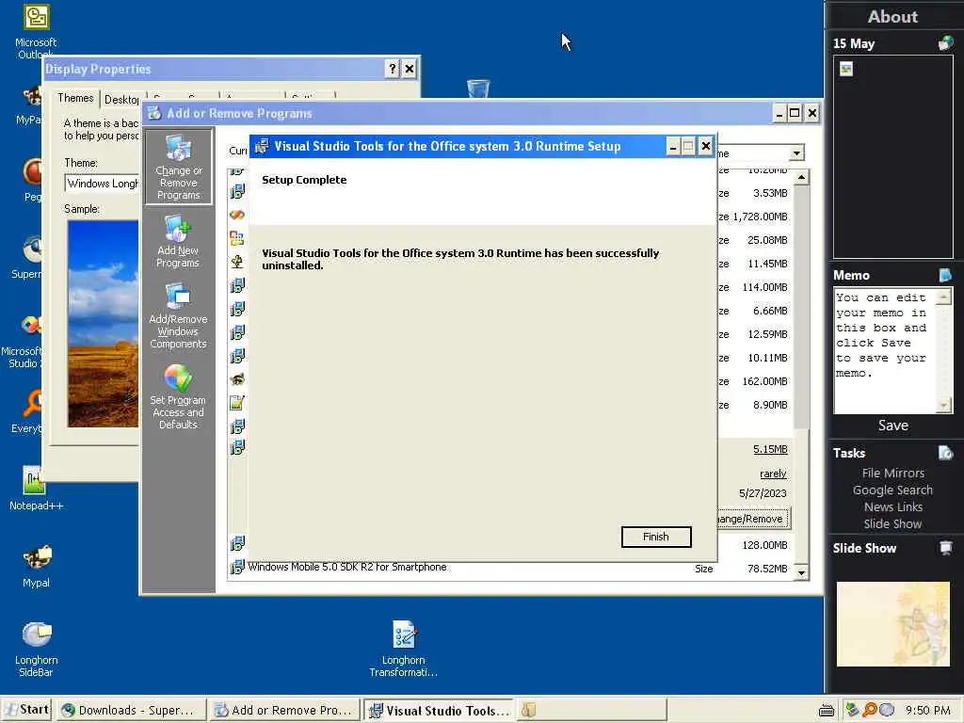Open Add New Programs section
This screenshot has width=964, height=723.
pyautogui.click(x=178, y=240)
